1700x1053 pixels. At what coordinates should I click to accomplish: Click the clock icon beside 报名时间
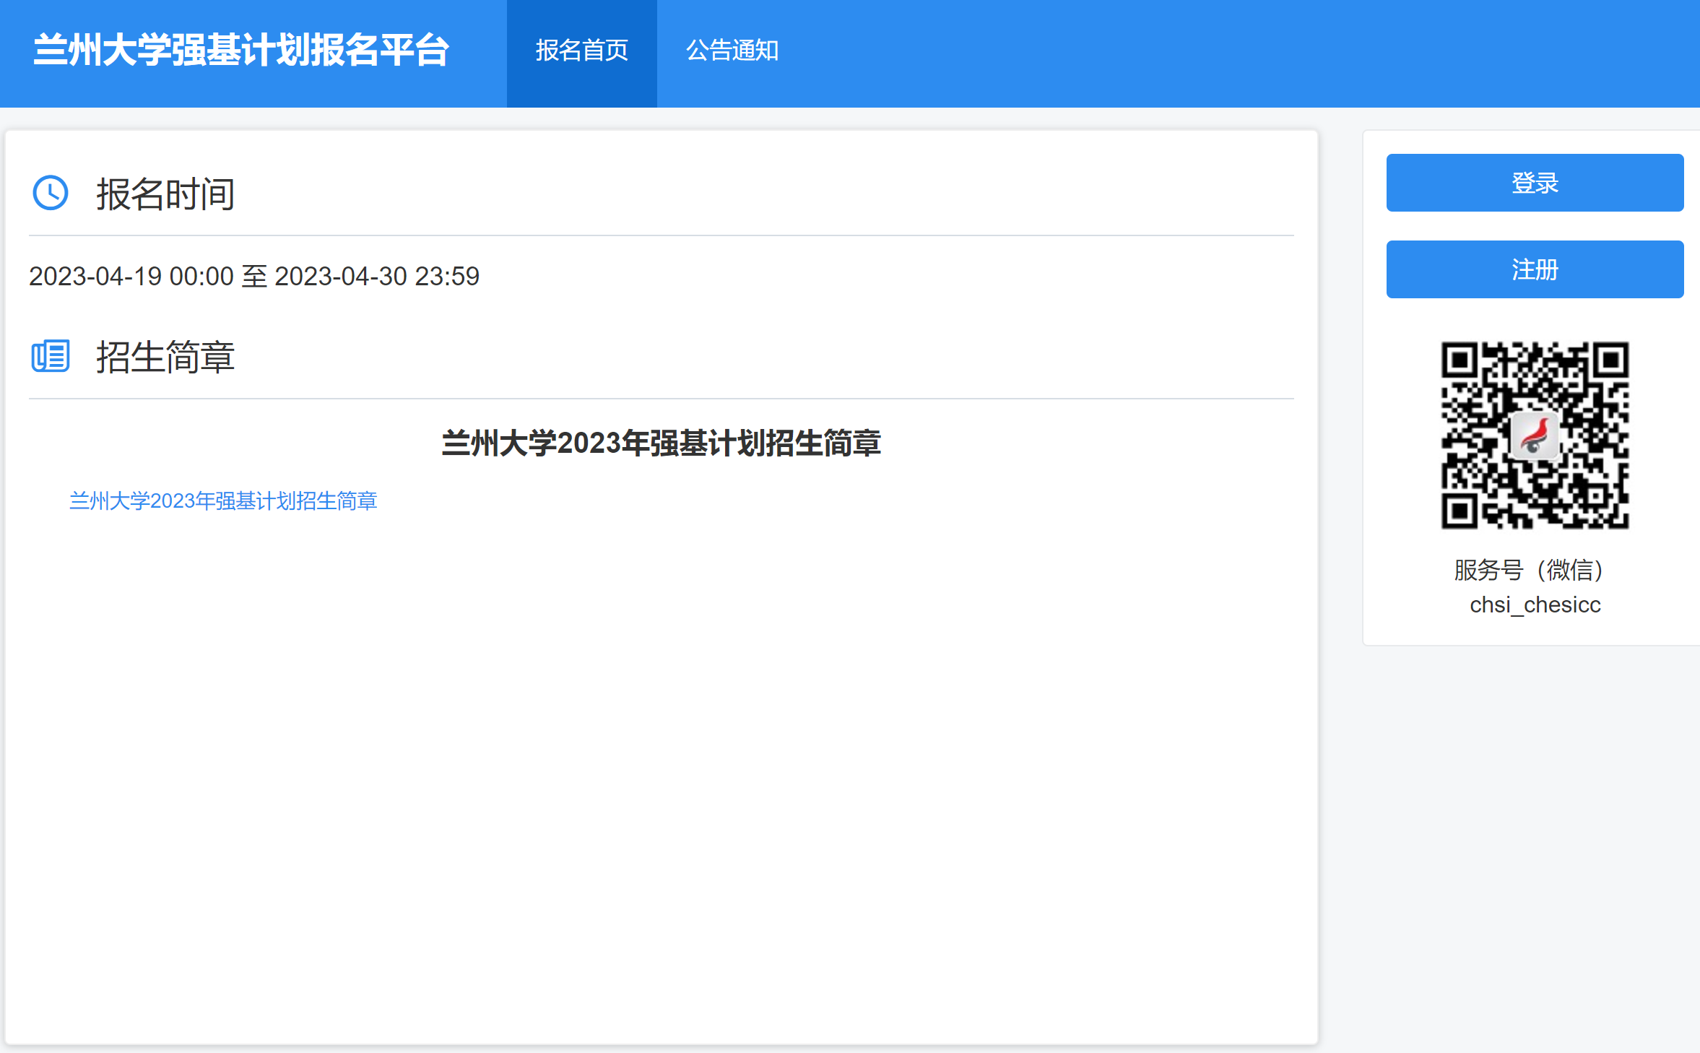pos(51,194)
